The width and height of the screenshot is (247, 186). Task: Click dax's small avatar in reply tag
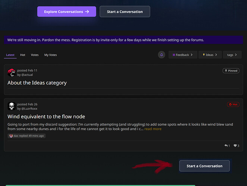pos(11,136)
